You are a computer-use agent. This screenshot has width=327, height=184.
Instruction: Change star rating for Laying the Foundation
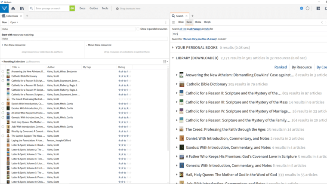(125, 141)
